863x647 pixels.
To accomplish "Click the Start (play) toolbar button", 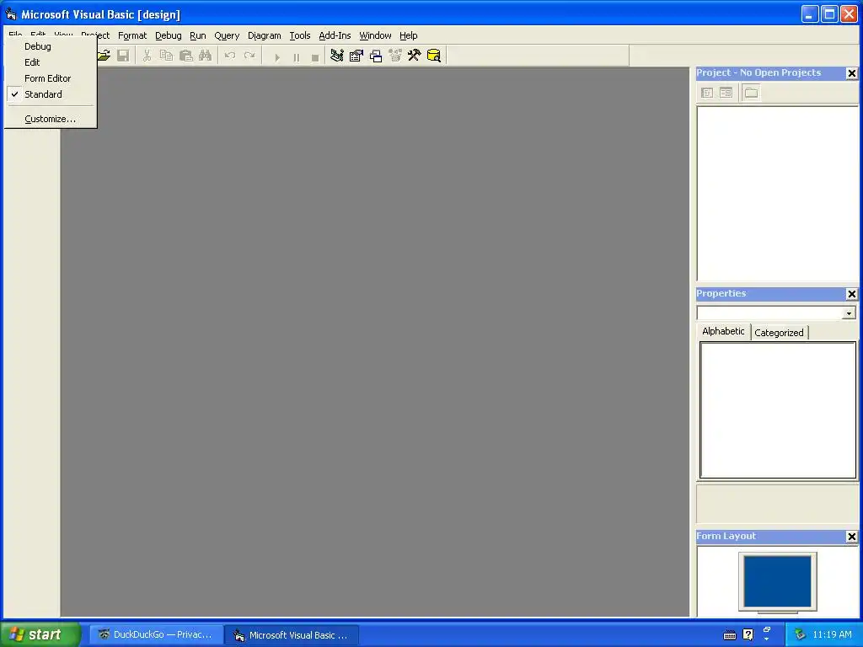I will coord(276,56).
